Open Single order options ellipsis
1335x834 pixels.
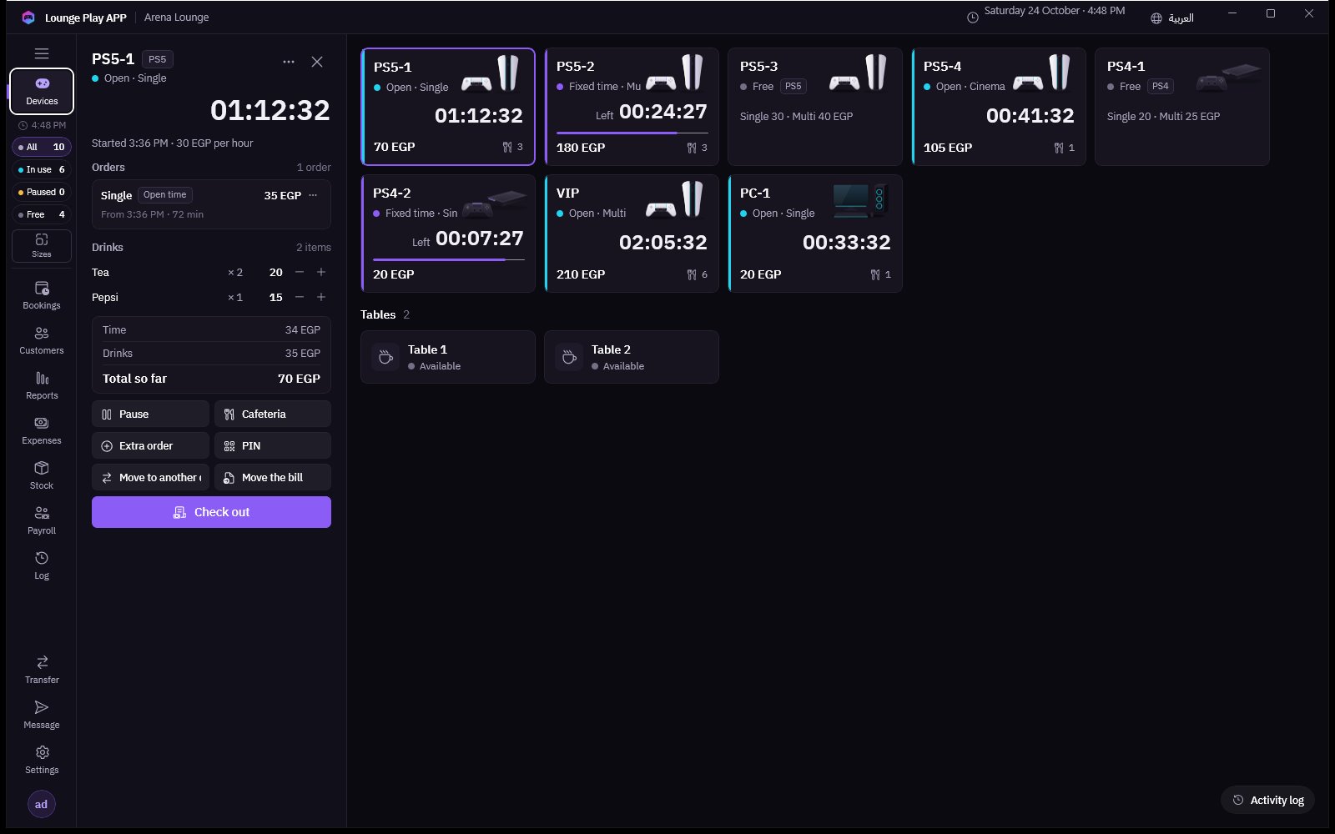(313, 195)
